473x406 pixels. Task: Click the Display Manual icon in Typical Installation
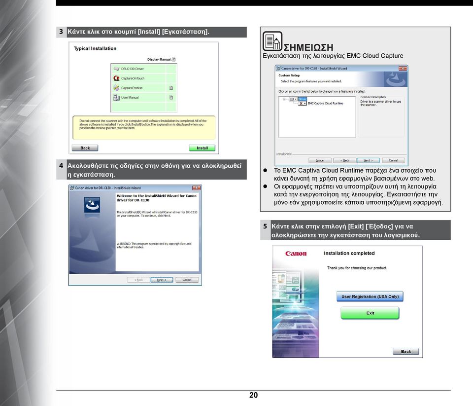click(x=174, y=60)
